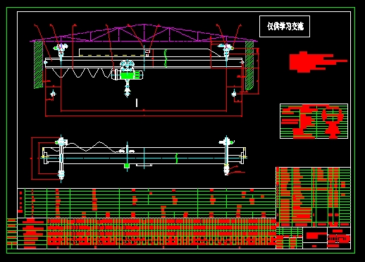Select the parts list table above the title block
This screenshot has height=262, width=365.
click(313, 196)
